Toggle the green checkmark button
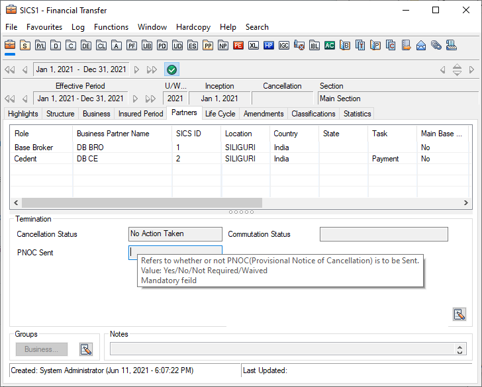The image size is (482, 387). pos(171,69)
